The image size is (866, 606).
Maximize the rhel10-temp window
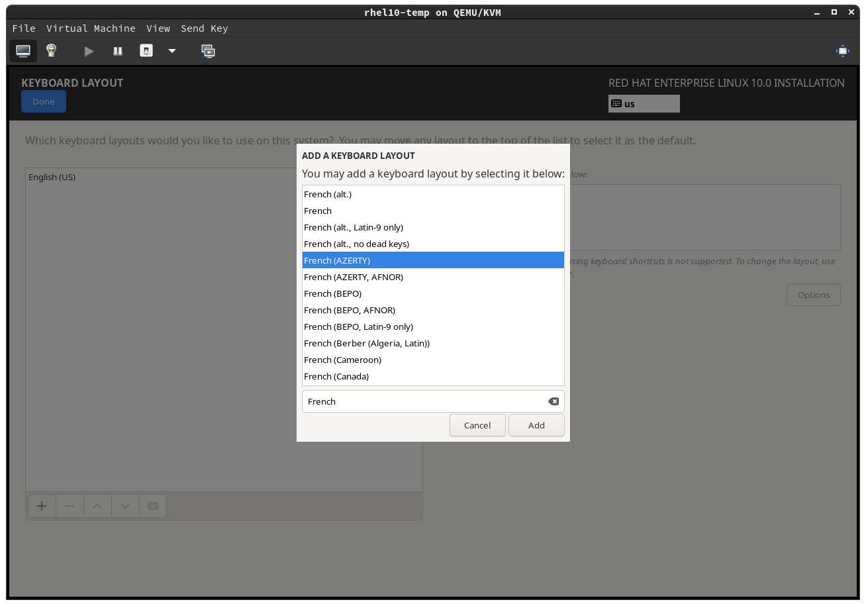[x=834, y=12]
